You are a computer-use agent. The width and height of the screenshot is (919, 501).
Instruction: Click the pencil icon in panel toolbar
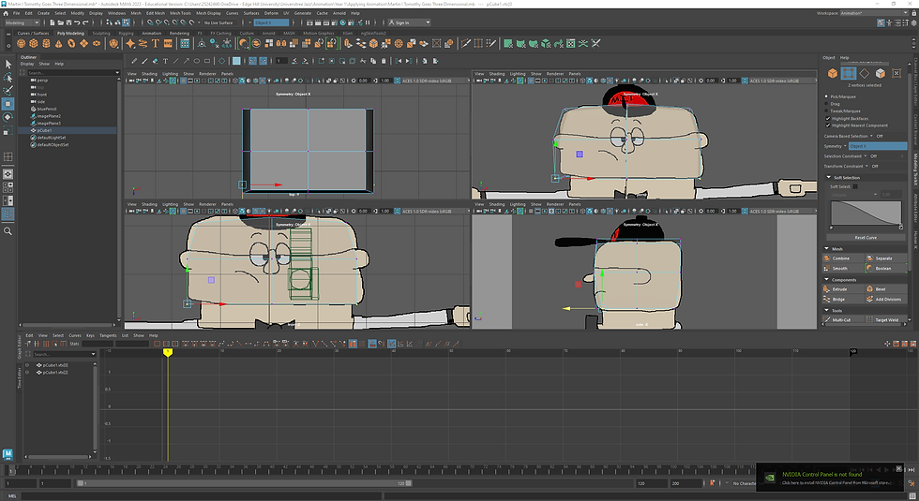[x=134, y=61]
